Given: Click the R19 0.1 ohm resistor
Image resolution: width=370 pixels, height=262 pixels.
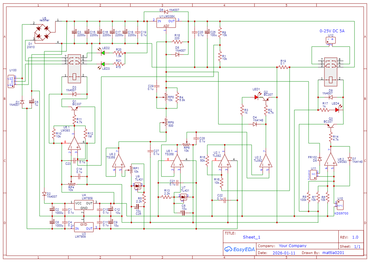Looking at the screenshot, I should click(x=283, y=67).
